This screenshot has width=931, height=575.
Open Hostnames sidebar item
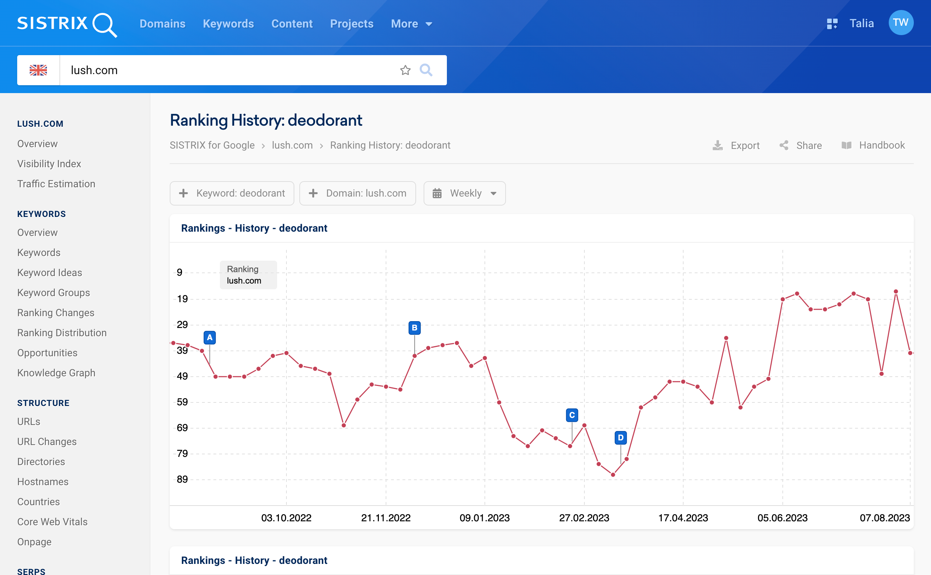pyautogui.click(x=43, y=482)
